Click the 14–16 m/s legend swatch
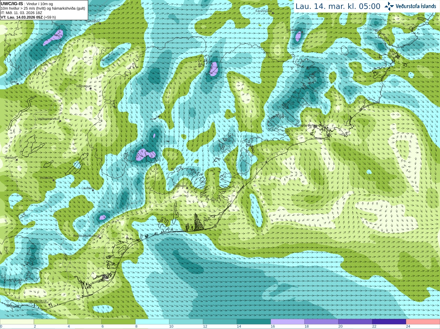Viewport: 440px width, 329px height. (x=254, y=321)
